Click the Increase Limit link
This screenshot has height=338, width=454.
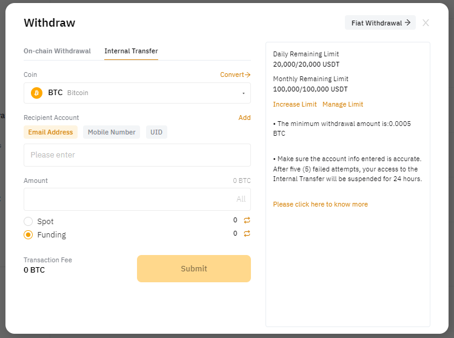pos(295,104)
